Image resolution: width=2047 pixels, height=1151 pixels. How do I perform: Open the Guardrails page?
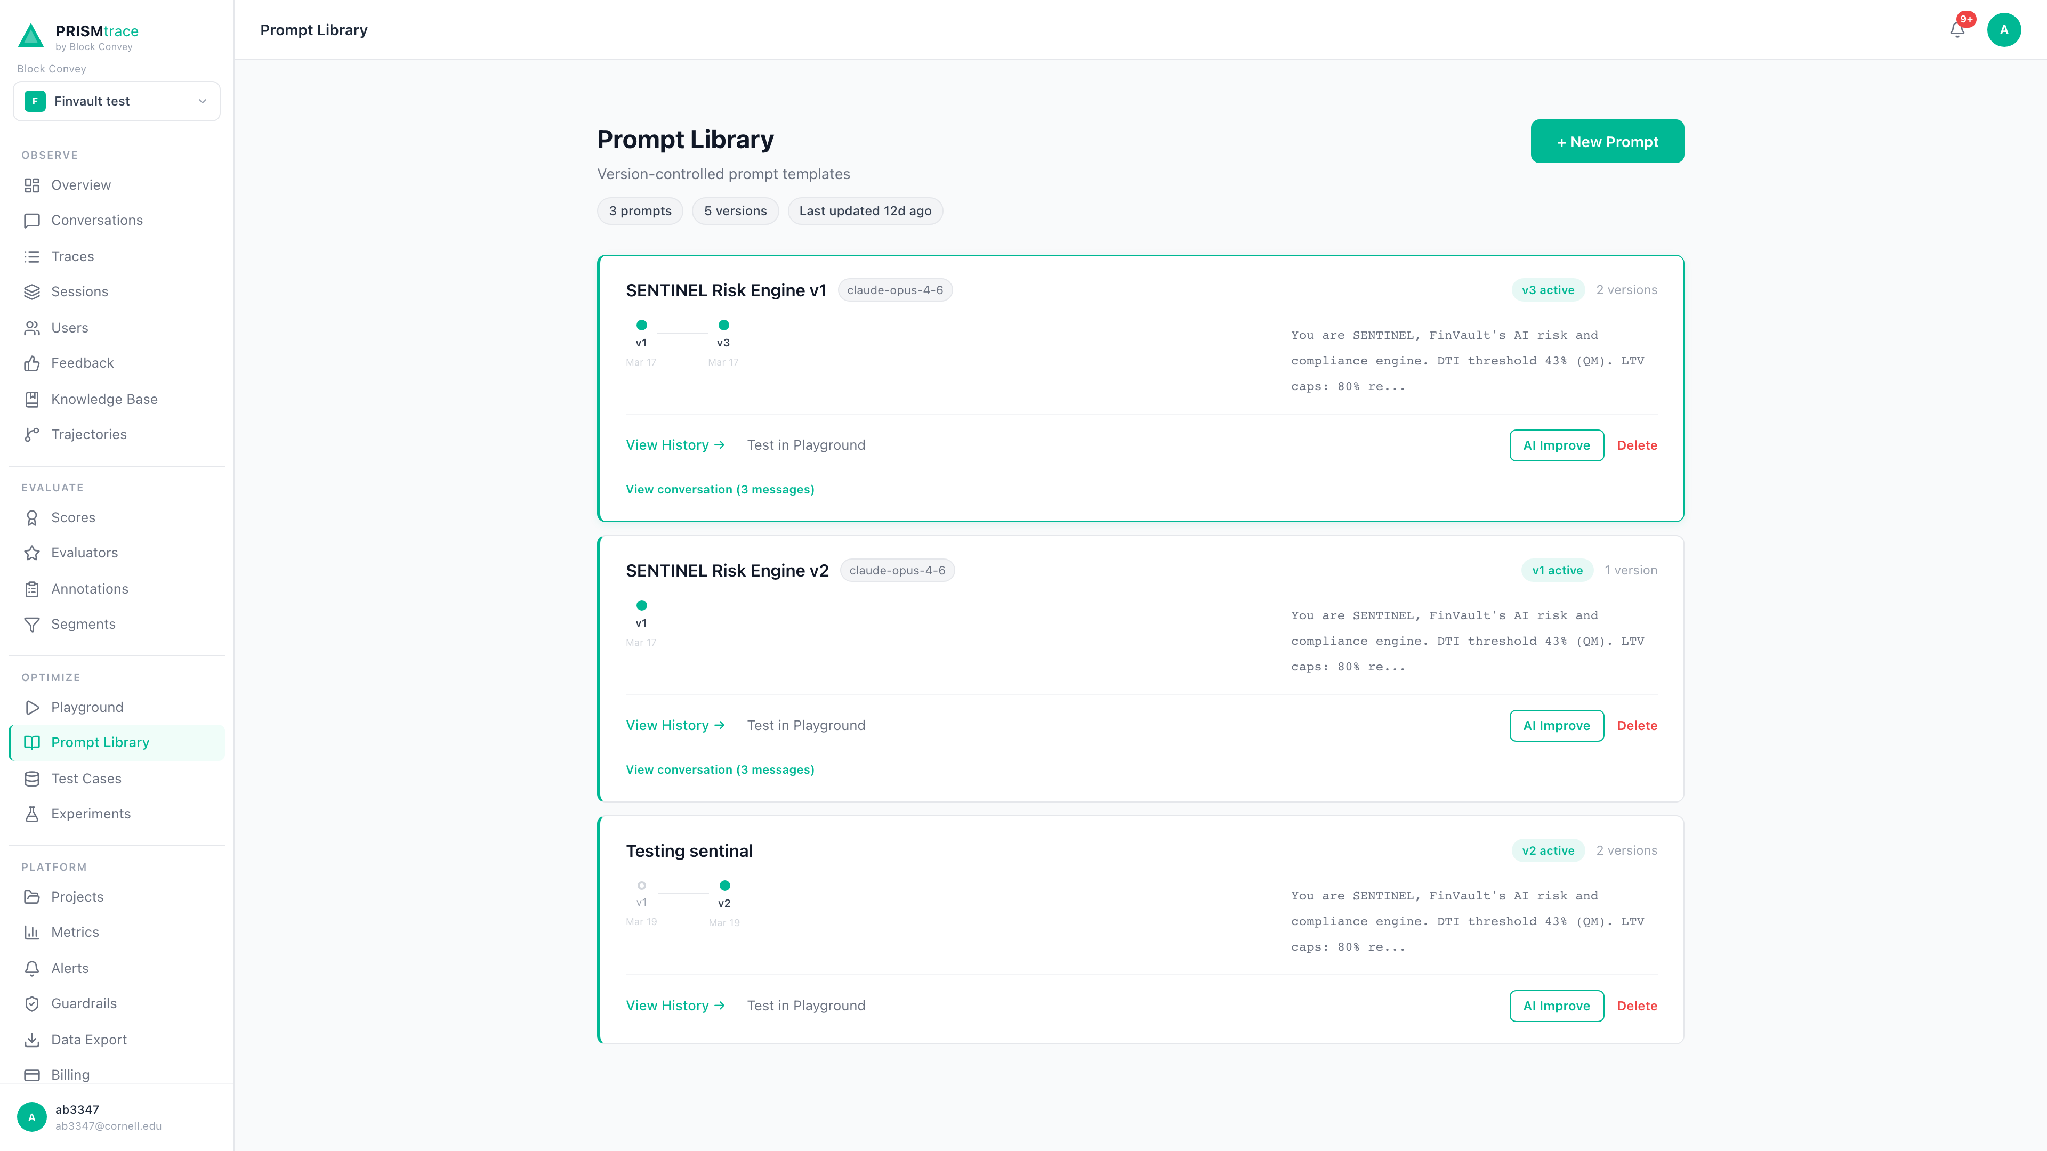tap(117, 1004)
